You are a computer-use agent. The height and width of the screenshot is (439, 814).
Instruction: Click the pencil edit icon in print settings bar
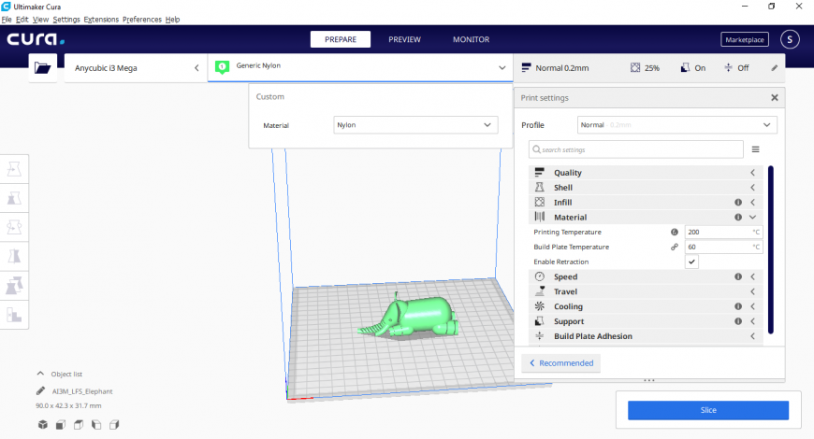pyautogui.click(x=774, y=68)
